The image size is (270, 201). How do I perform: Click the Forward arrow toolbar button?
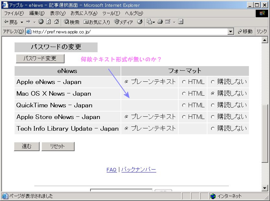[28, 22]
